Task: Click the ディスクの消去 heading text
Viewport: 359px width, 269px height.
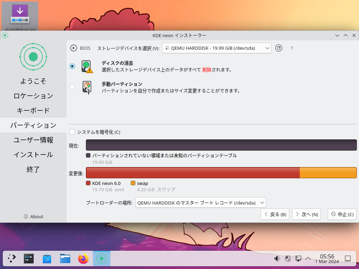Action: 117,63
